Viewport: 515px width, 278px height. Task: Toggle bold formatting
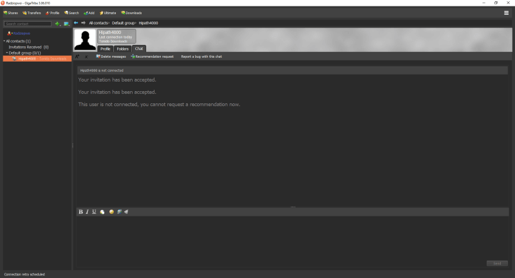[x=80, y=212]
